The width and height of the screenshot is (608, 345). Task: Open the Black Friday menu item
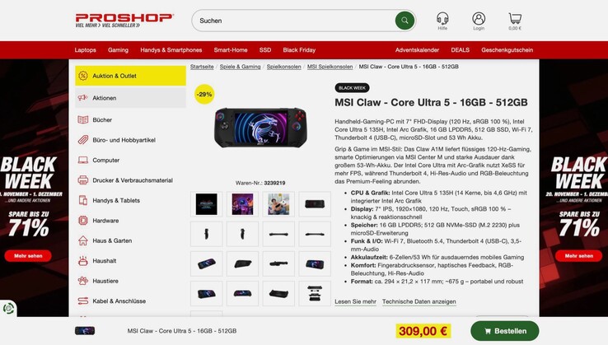click(299, 50)
